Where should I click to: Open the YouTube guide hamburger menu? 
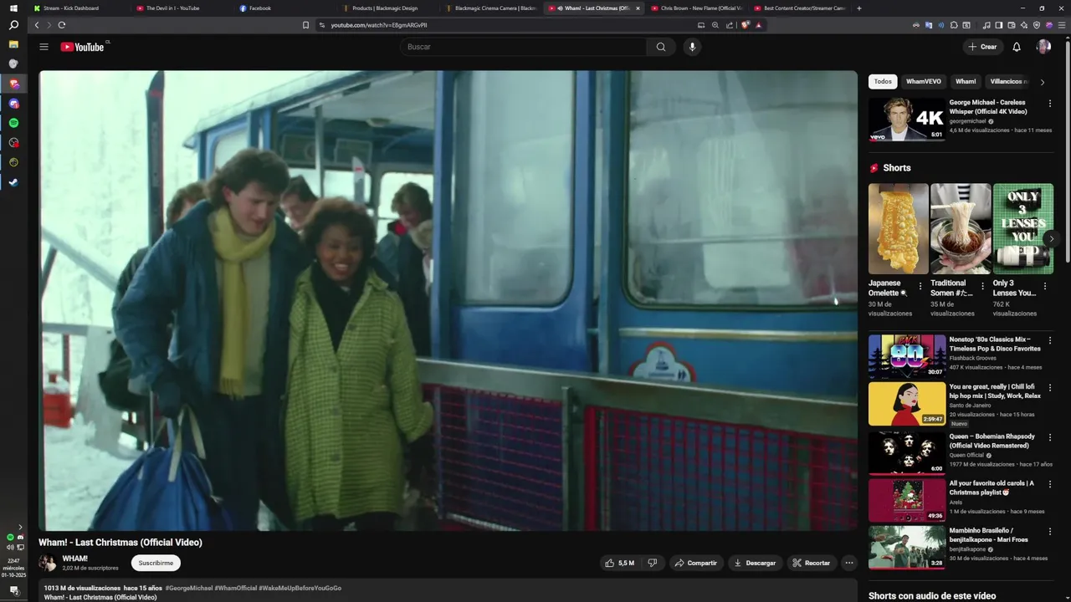(44, 47)
